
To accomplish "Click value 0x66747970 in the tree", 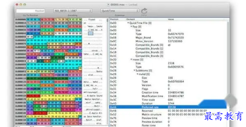I will point(176,34).
